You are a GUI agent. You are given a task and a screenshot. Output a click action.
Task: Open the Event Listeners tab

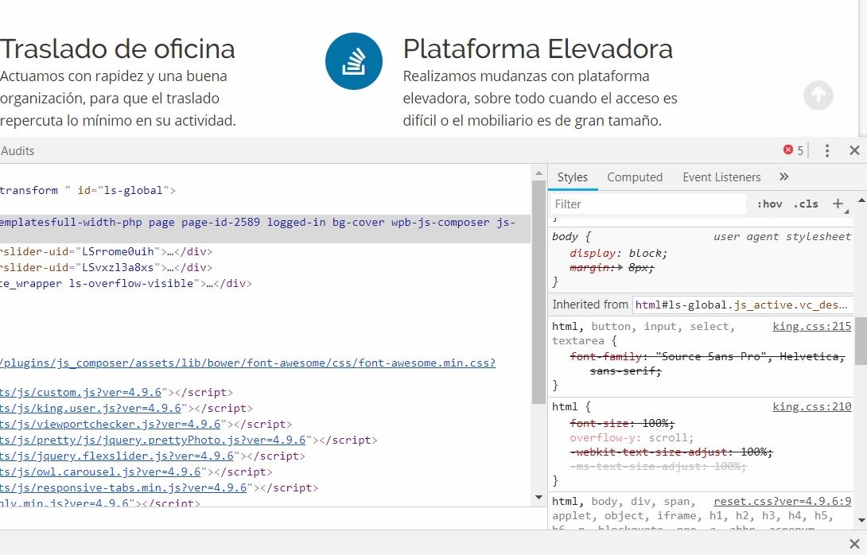721,177
